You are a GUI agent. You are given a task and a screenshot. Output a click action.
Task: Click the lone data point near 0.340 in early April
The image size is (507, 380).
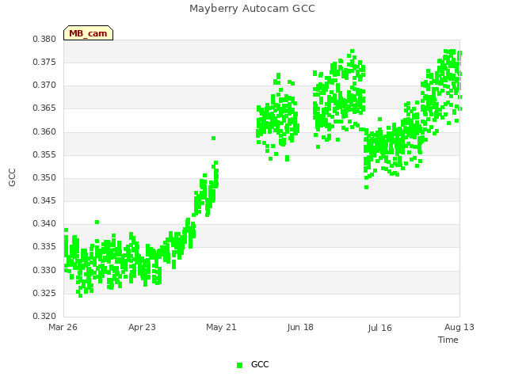(x=97, y=222)
